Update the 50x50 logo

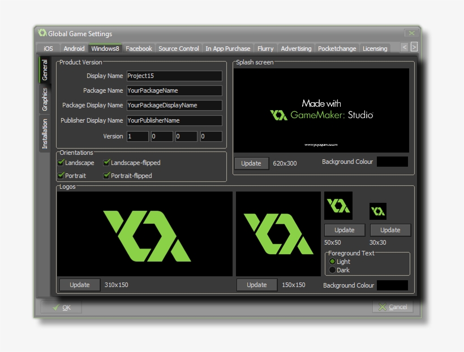[x=345, y=230]
